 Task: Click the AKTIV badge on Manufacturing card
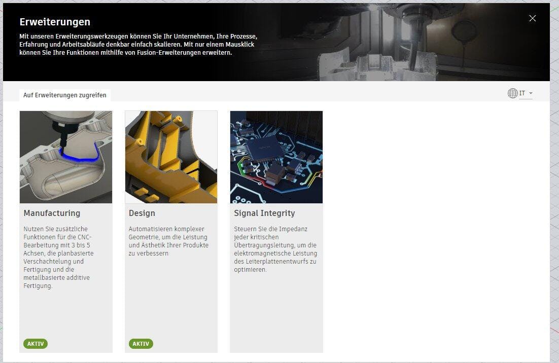point(36,344)
